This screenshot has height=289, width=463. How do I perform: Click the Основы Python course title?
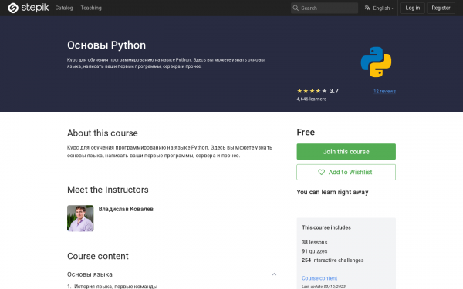point(106,45)
